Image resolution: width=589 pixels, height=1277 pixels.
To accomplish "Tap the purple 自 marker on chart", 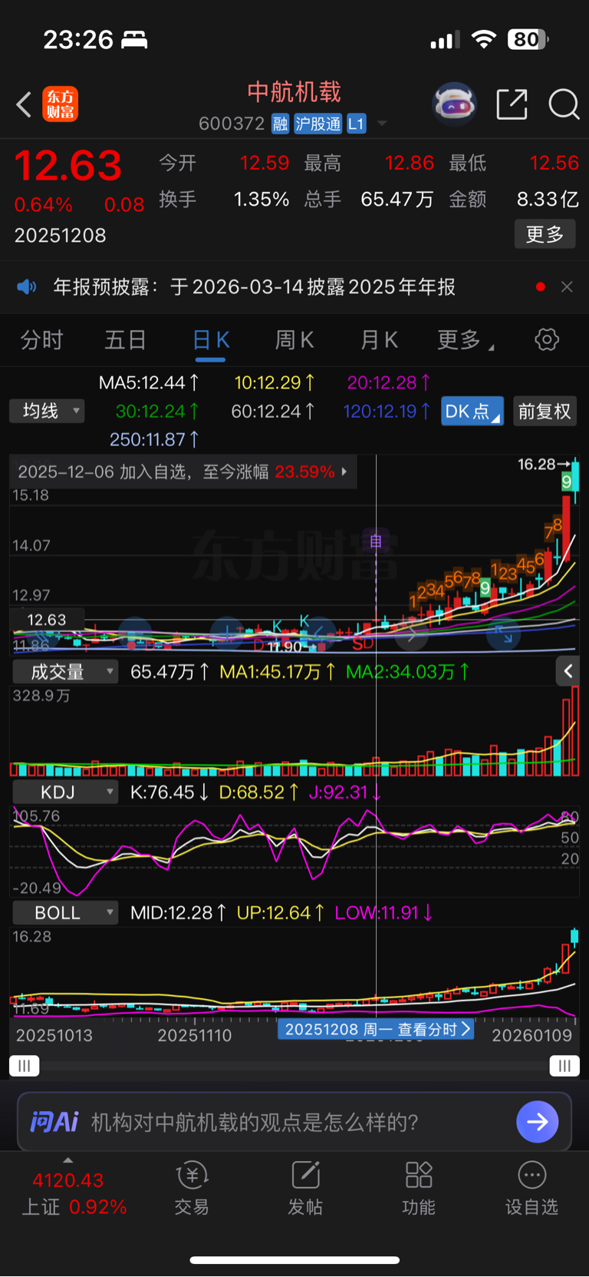I will tap(376, 541).
